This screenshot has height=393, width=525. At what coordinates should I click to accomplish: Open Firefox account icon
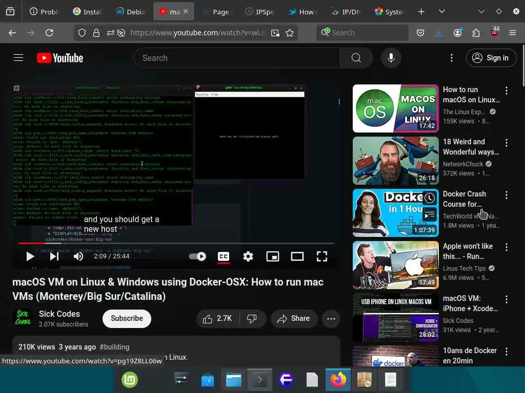click(457, 33)
